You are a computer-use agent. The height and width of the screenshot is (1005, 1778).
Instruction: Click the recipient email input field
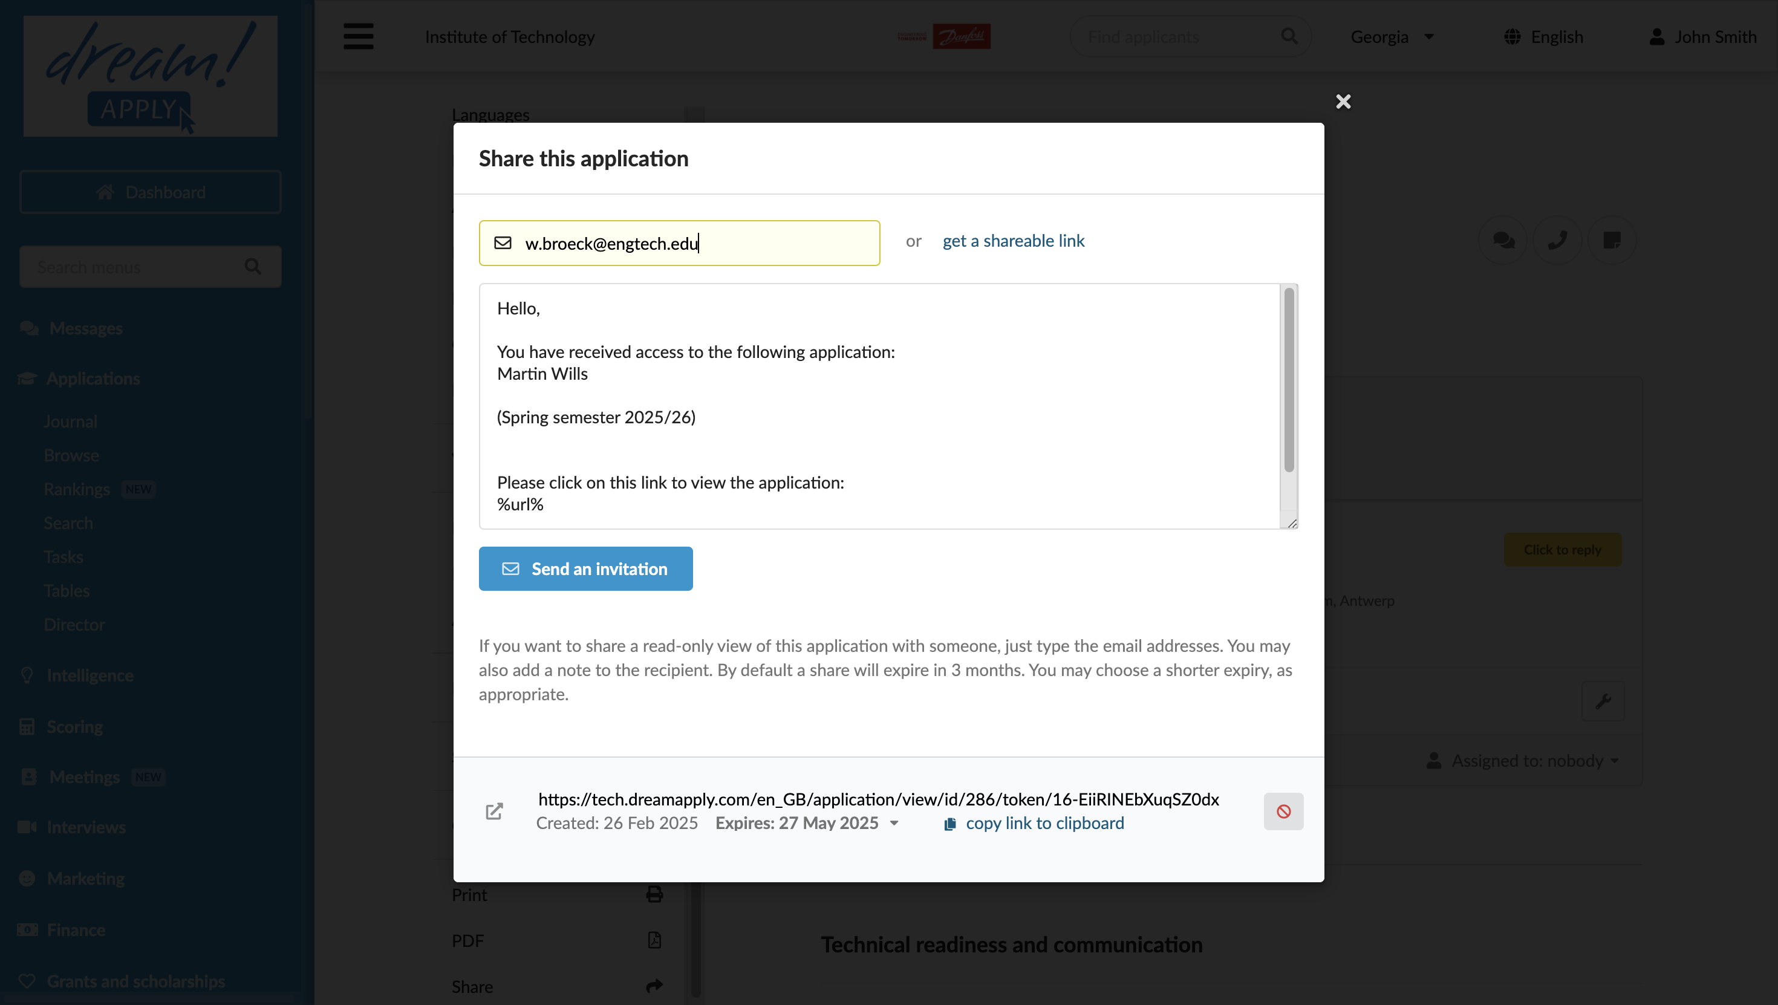(x=679, y=243)
